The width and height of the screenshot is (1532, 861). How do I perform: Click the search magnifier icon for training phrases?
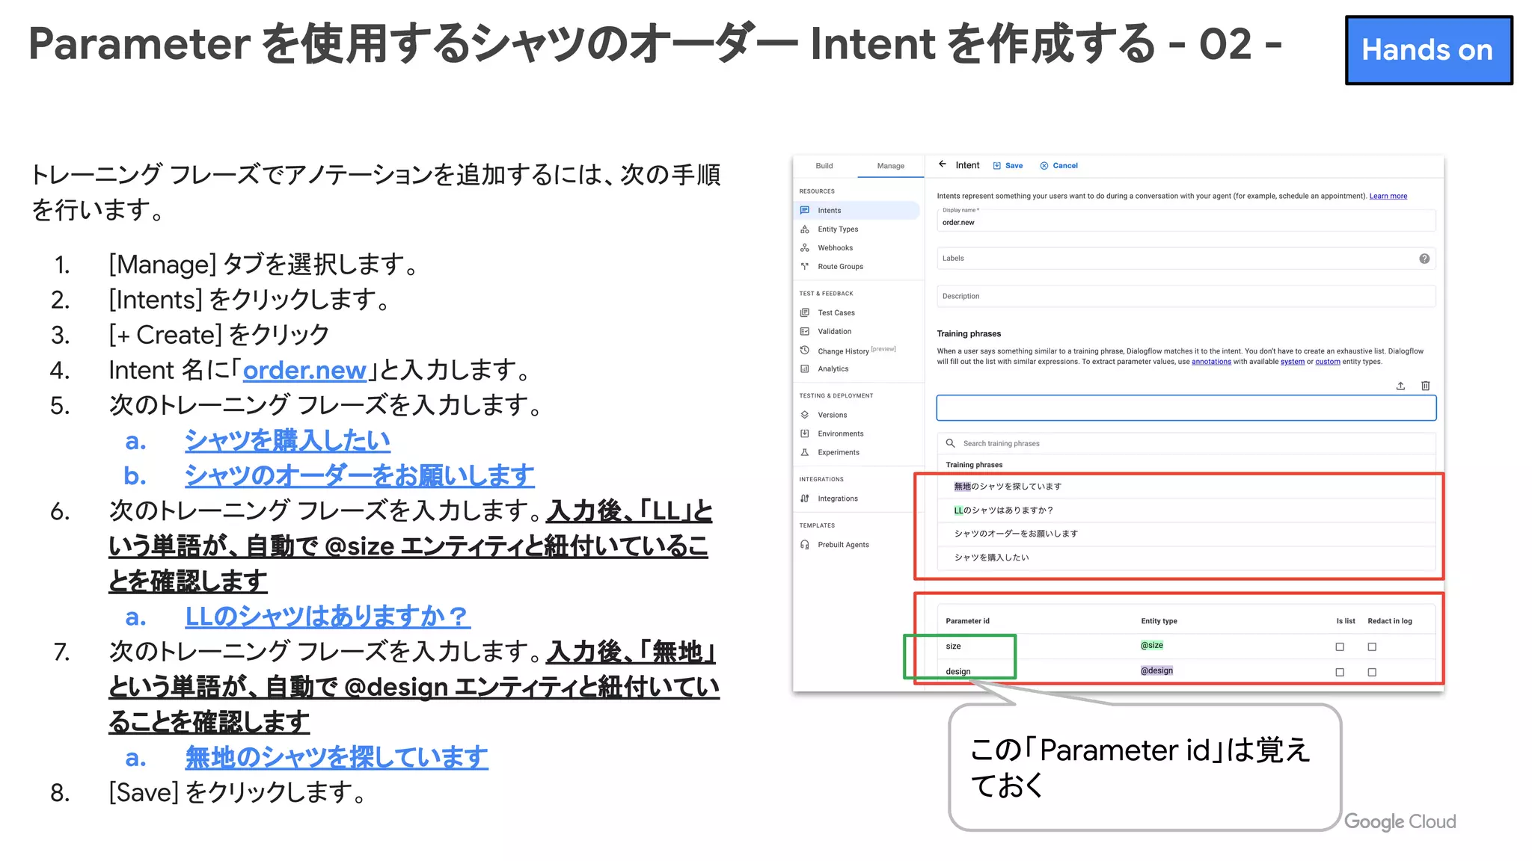click(951, 443)
